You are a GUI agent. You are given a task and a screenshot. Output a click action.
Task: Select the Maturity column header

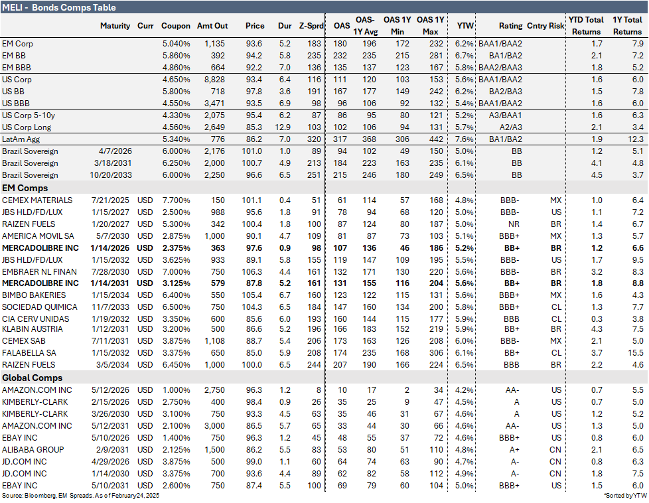pos(115,26)
